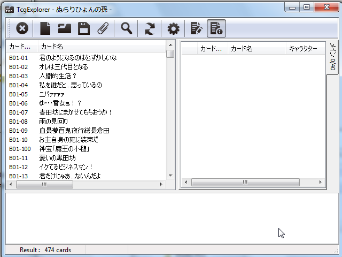Screen dimensions: 342x257
Task: Select card B01-13 君だけじゃあ…ないんだよ
Action: point(86,176)
